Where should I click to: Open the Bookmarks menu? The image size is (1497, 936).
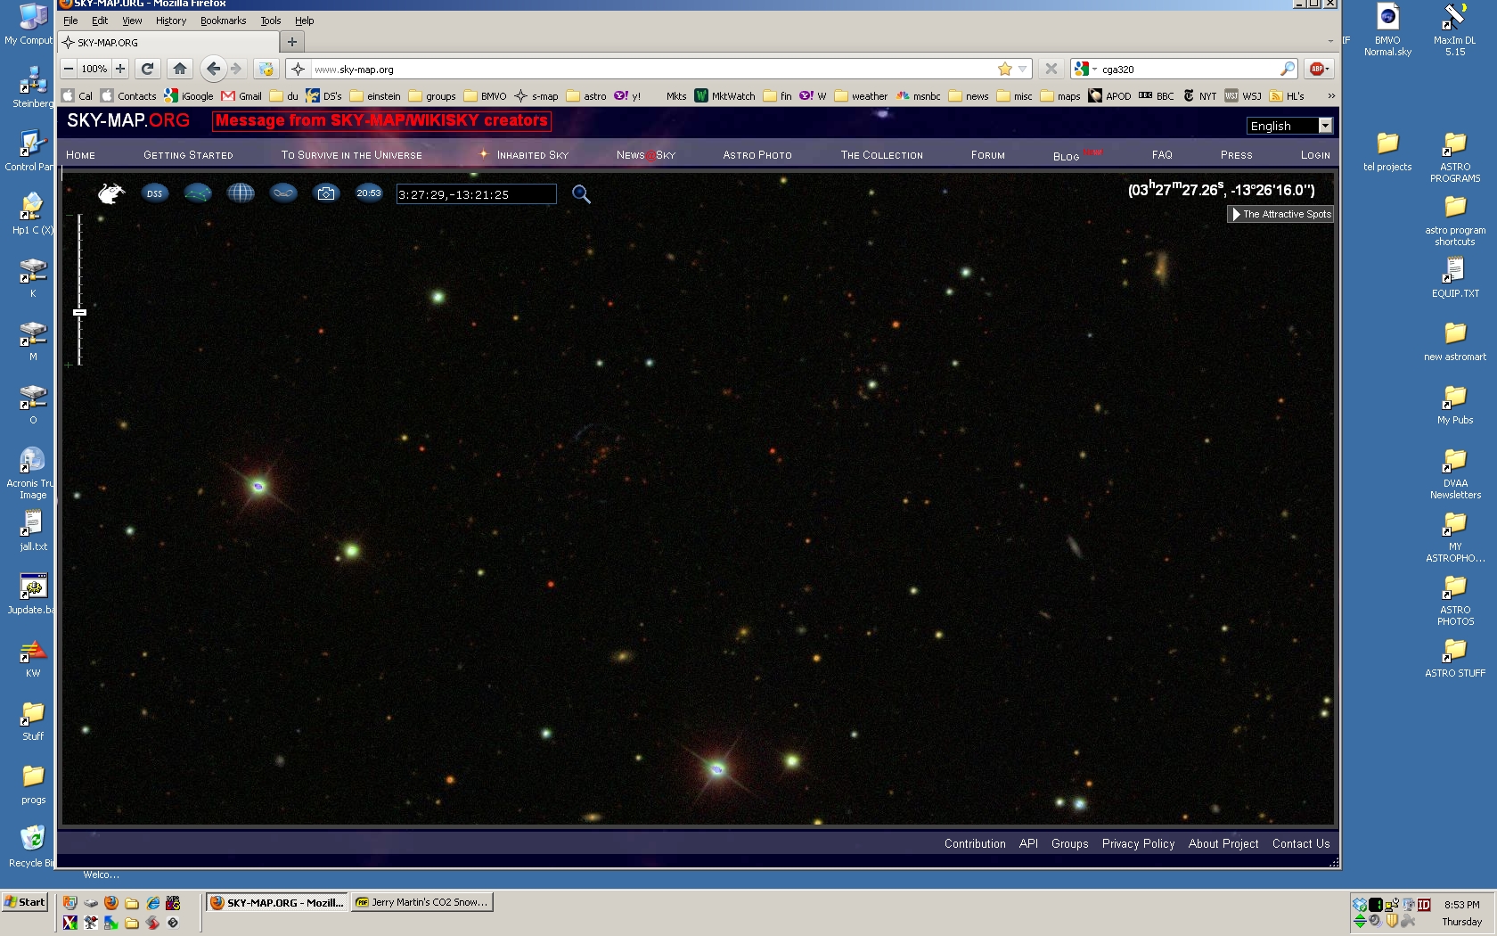point(223,21)
